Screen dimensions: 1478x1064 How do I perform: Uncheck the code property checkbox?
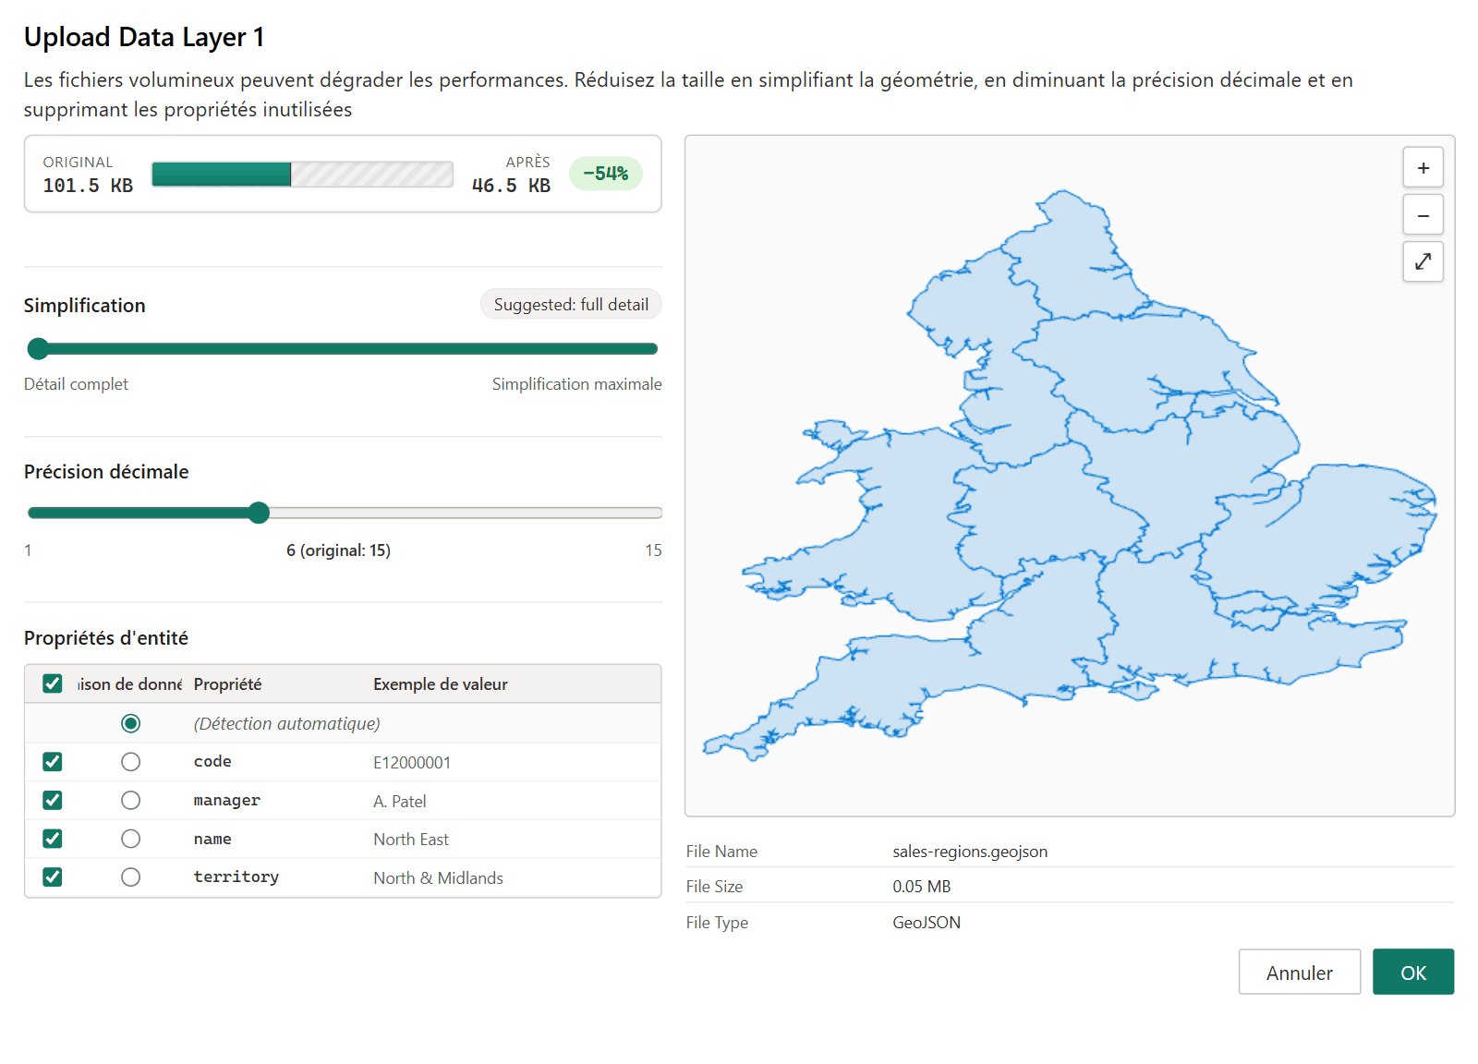pos(53,762)
